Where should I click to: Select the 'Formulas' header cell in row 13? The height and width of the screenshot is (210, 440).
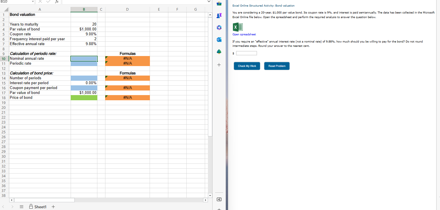(x=128, y=73)
